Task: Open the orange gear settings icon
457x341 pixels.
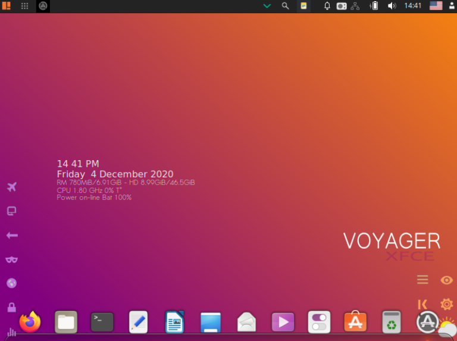Action: point(446,304)
